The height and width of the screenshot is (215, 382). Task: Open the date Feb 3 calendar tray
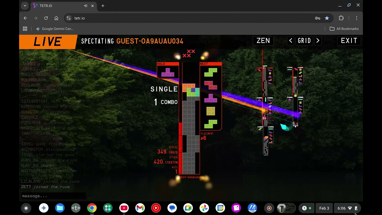tap(324, 208)
